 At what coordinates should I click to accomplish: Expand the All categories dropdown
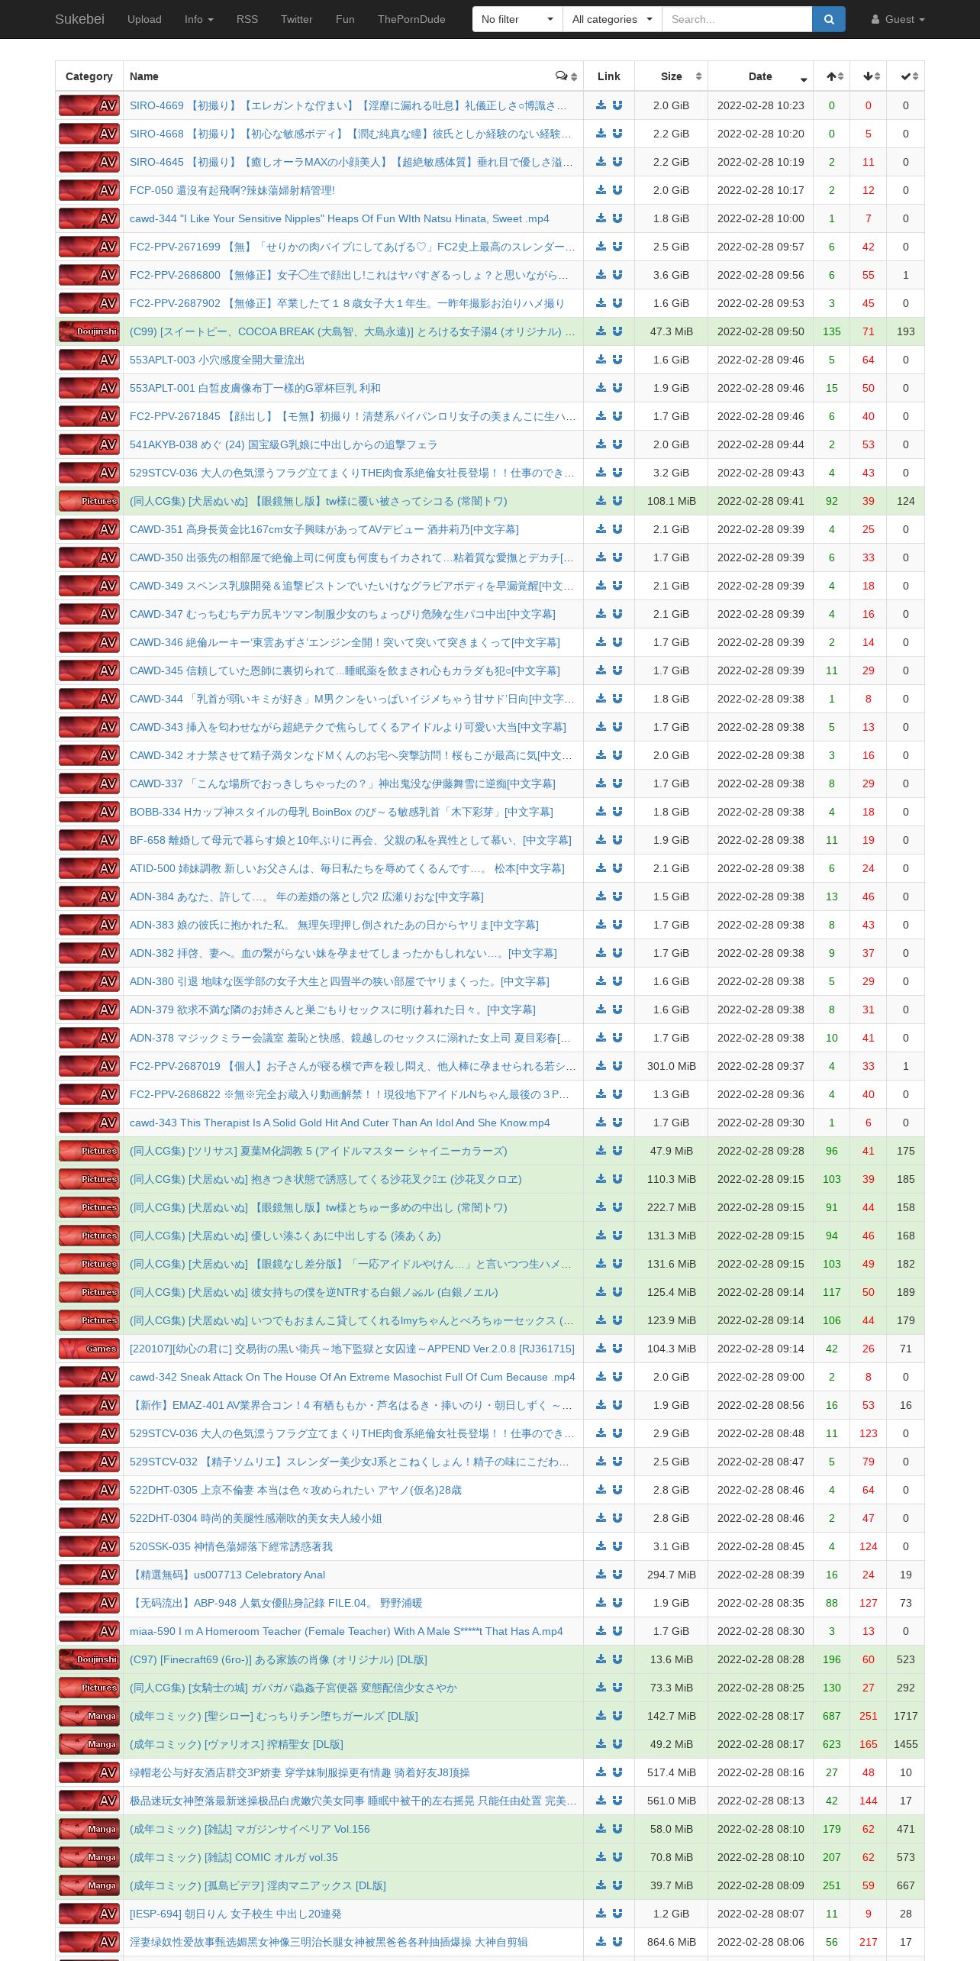coord(612,19)
